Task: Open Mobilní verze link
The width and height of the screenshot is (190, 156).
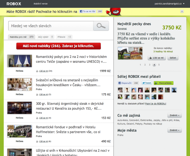Action: tap(40, 4)
